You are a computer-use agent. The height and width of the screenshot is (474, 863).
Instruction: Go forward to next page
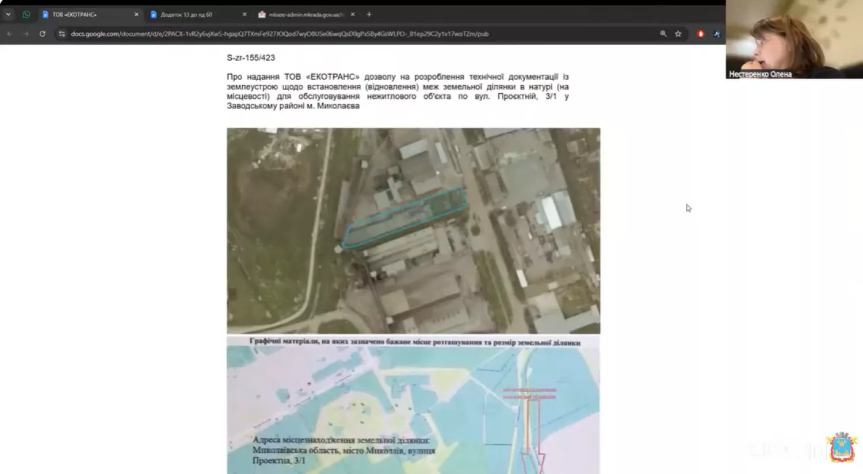26,34
